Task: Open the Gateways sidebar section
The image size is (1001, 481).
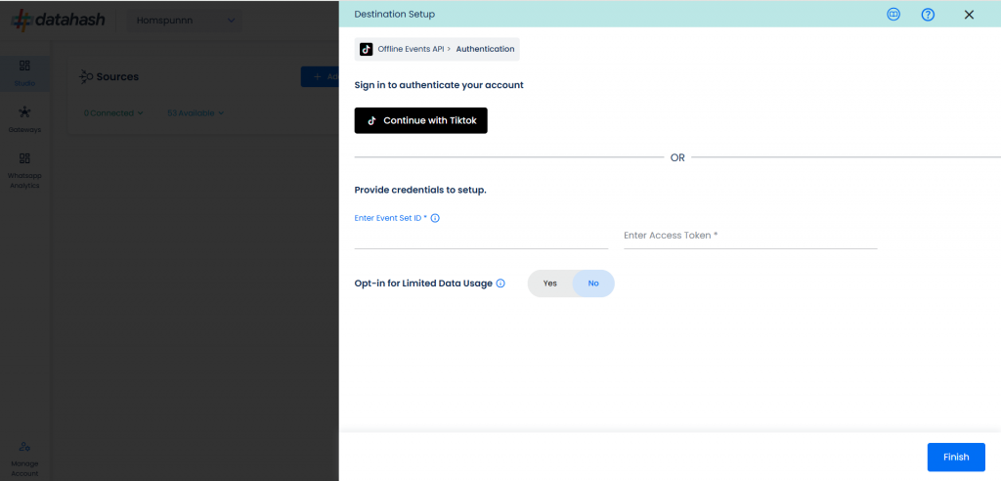Action: point(24,119)
